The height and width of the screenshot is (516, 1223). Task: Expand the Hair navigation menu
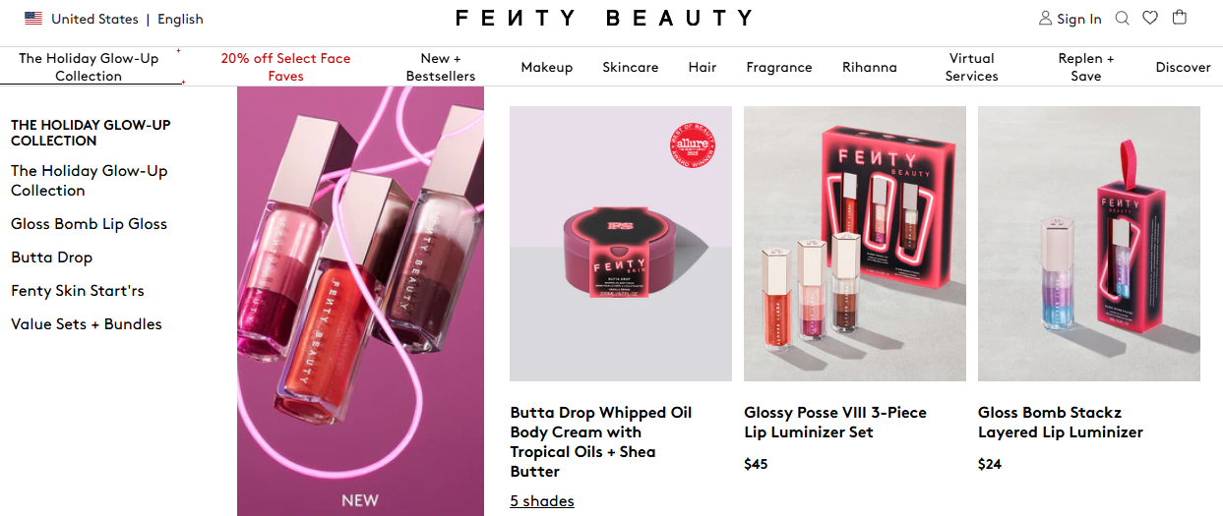click(x=703, y=67)
